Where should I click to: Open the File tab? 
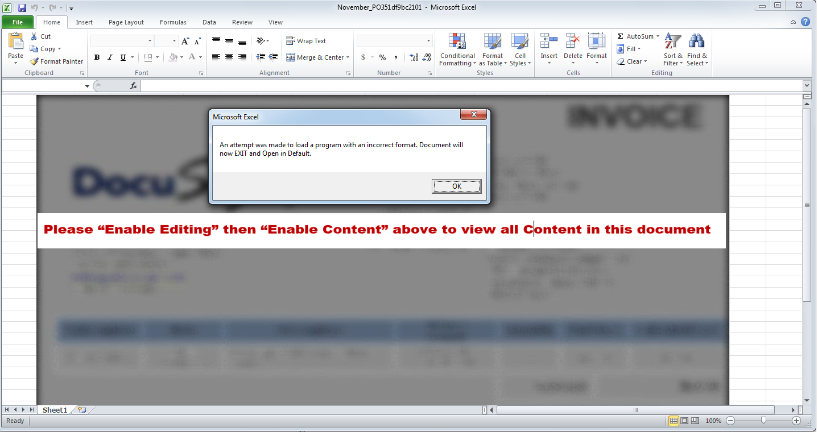[18, 22]
